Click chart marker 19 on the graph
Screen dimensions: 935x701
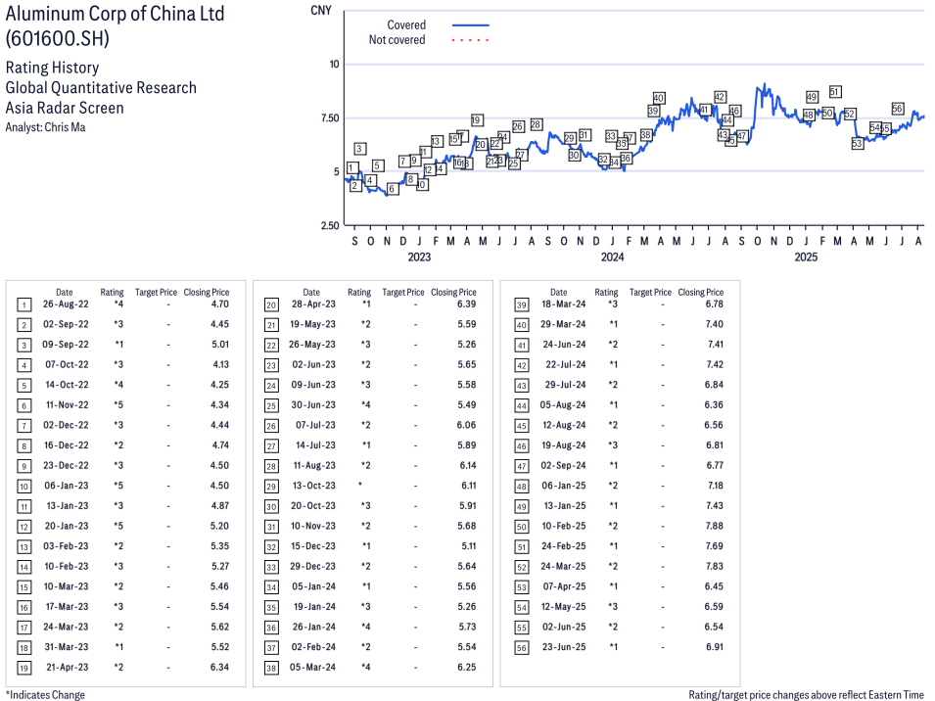476,120
